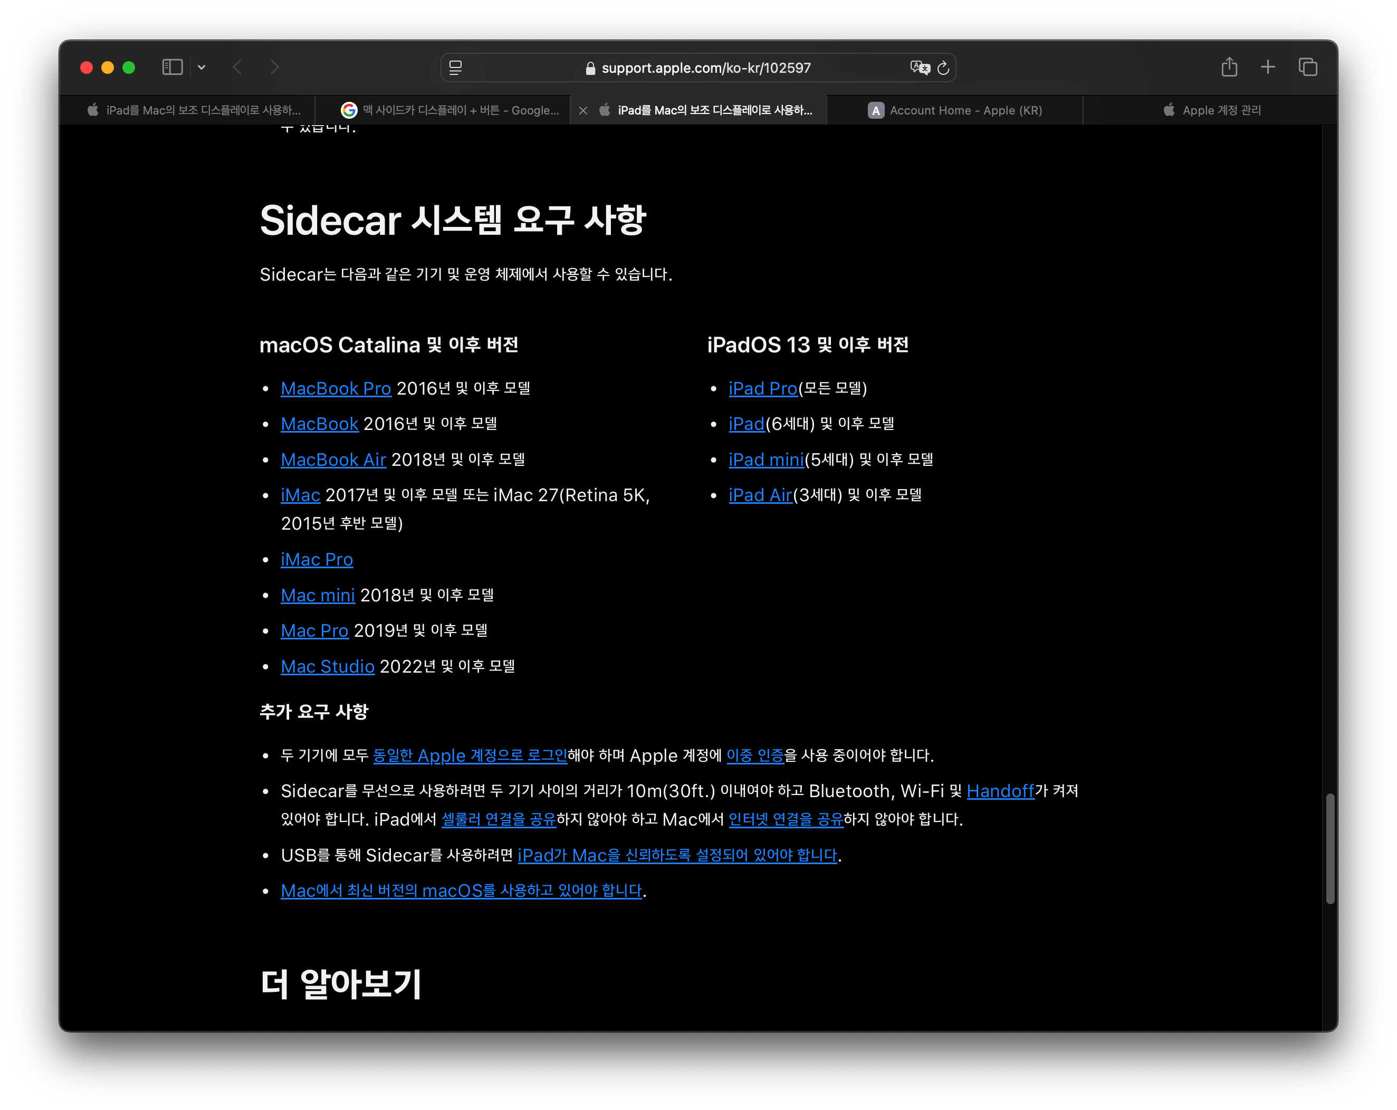This screenshot has height=1110, width=1397.
Task: Click the translate icon in address bar
Action: click(x=919, y=68)
